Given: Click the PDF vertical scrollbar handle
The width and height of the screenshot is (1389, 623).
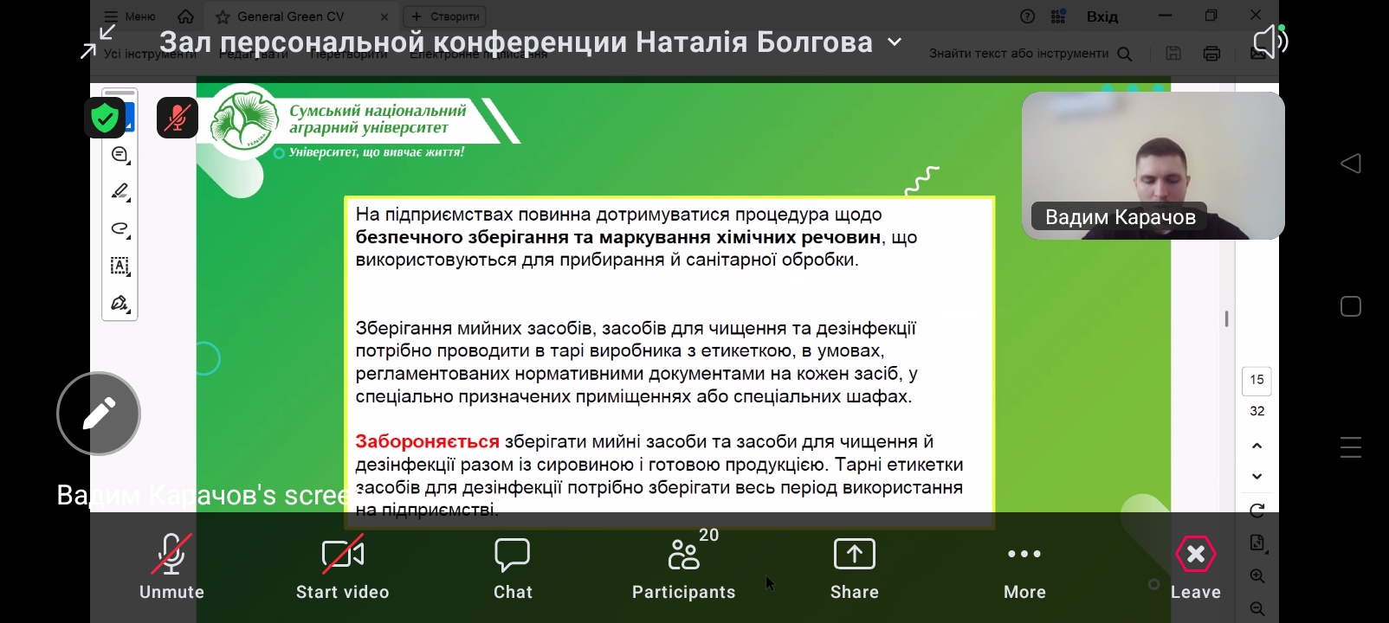Looking at the screenshot, I should [x=1226, y=319].
